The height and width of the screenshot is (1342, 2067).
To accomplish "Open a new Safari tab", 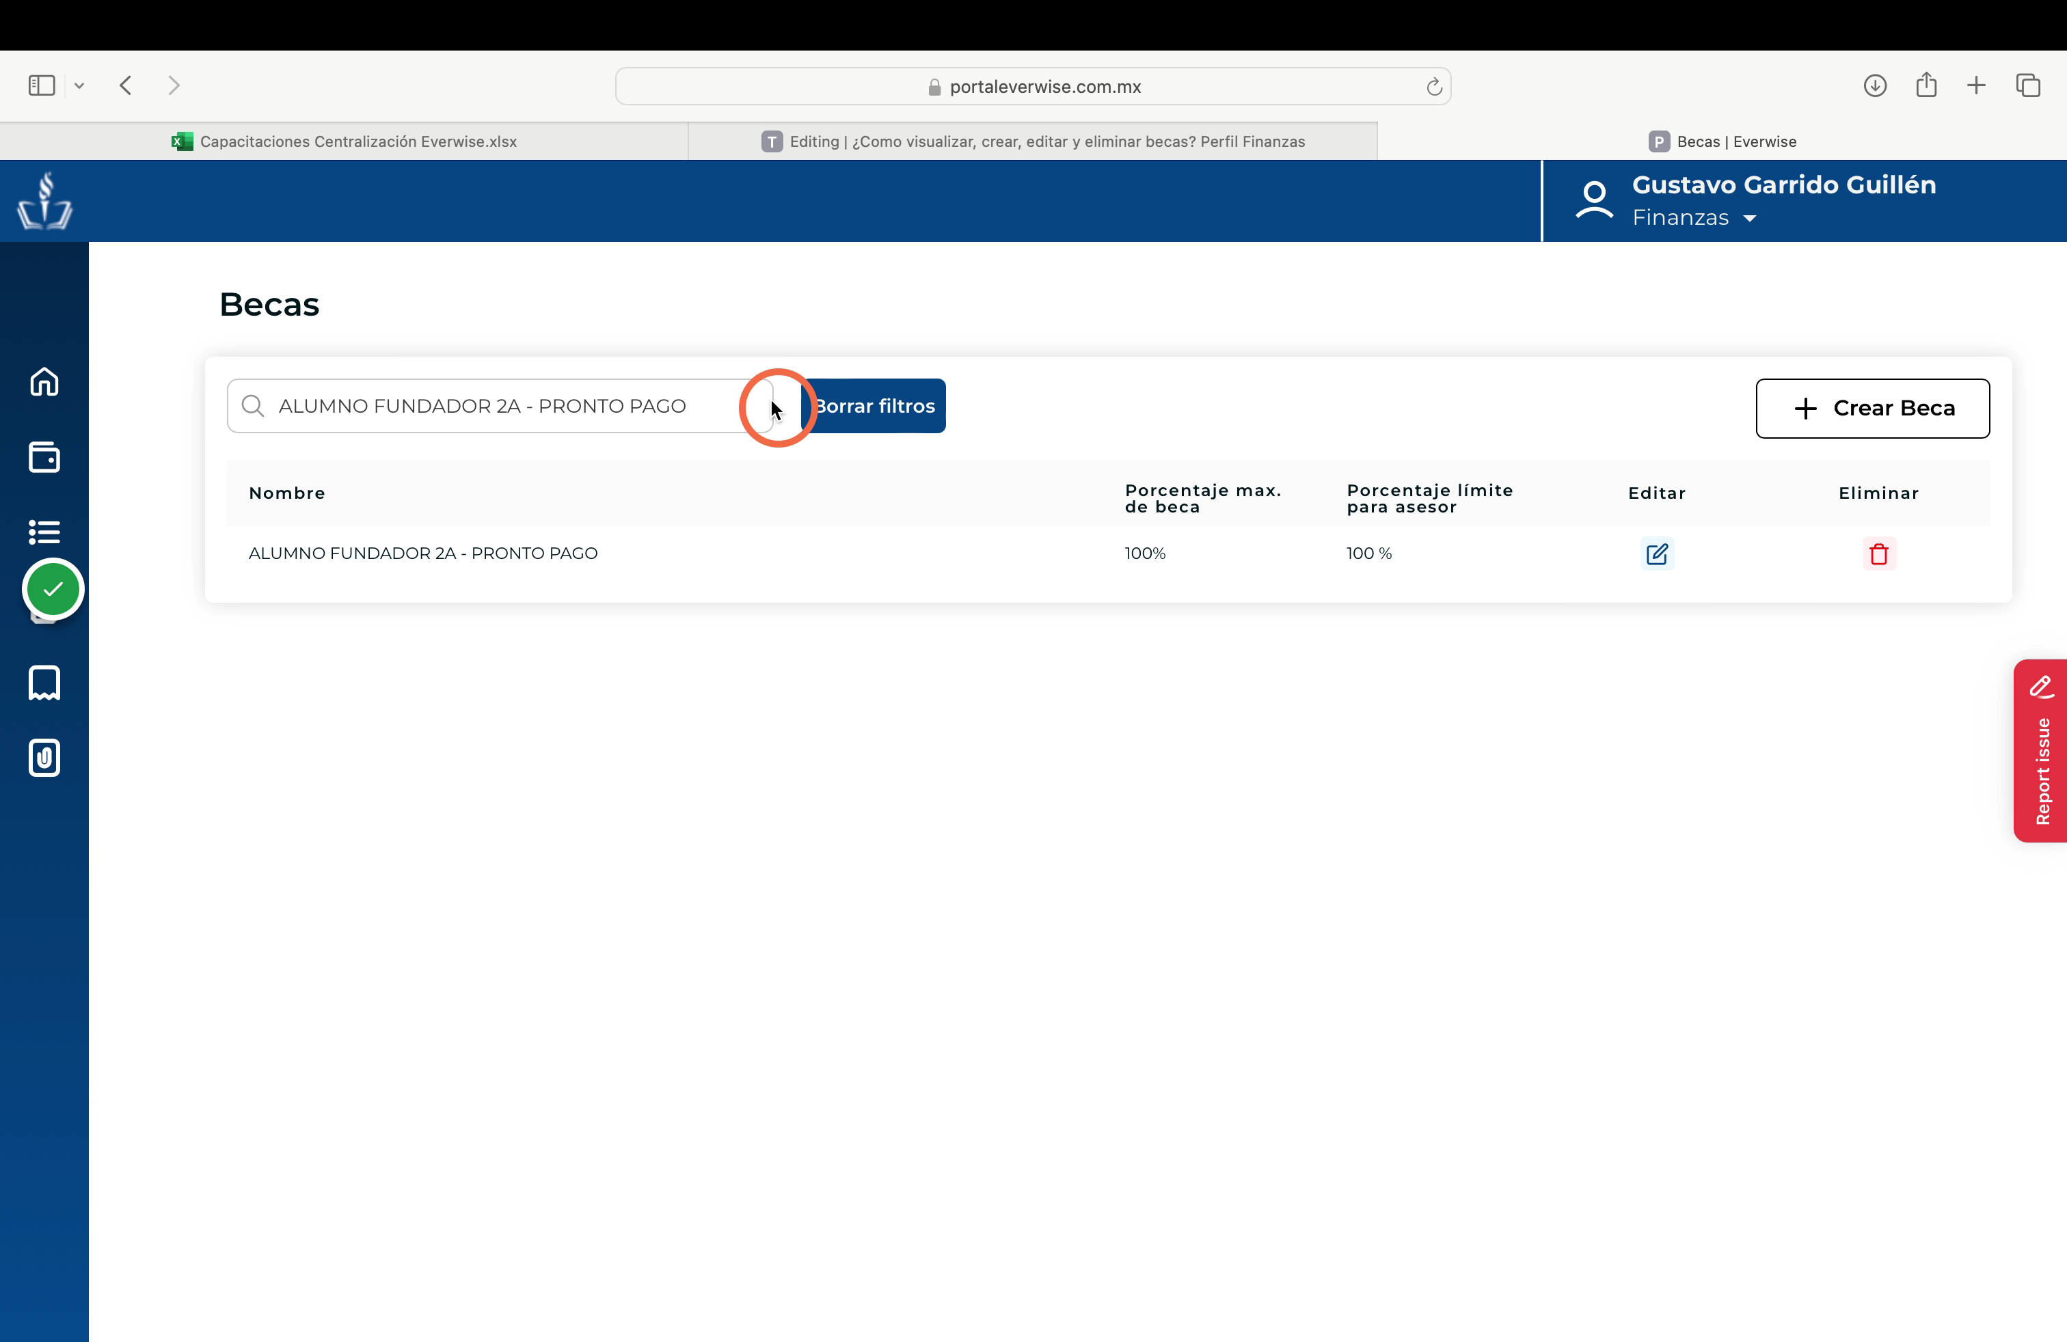I will tap(1977, 85).
